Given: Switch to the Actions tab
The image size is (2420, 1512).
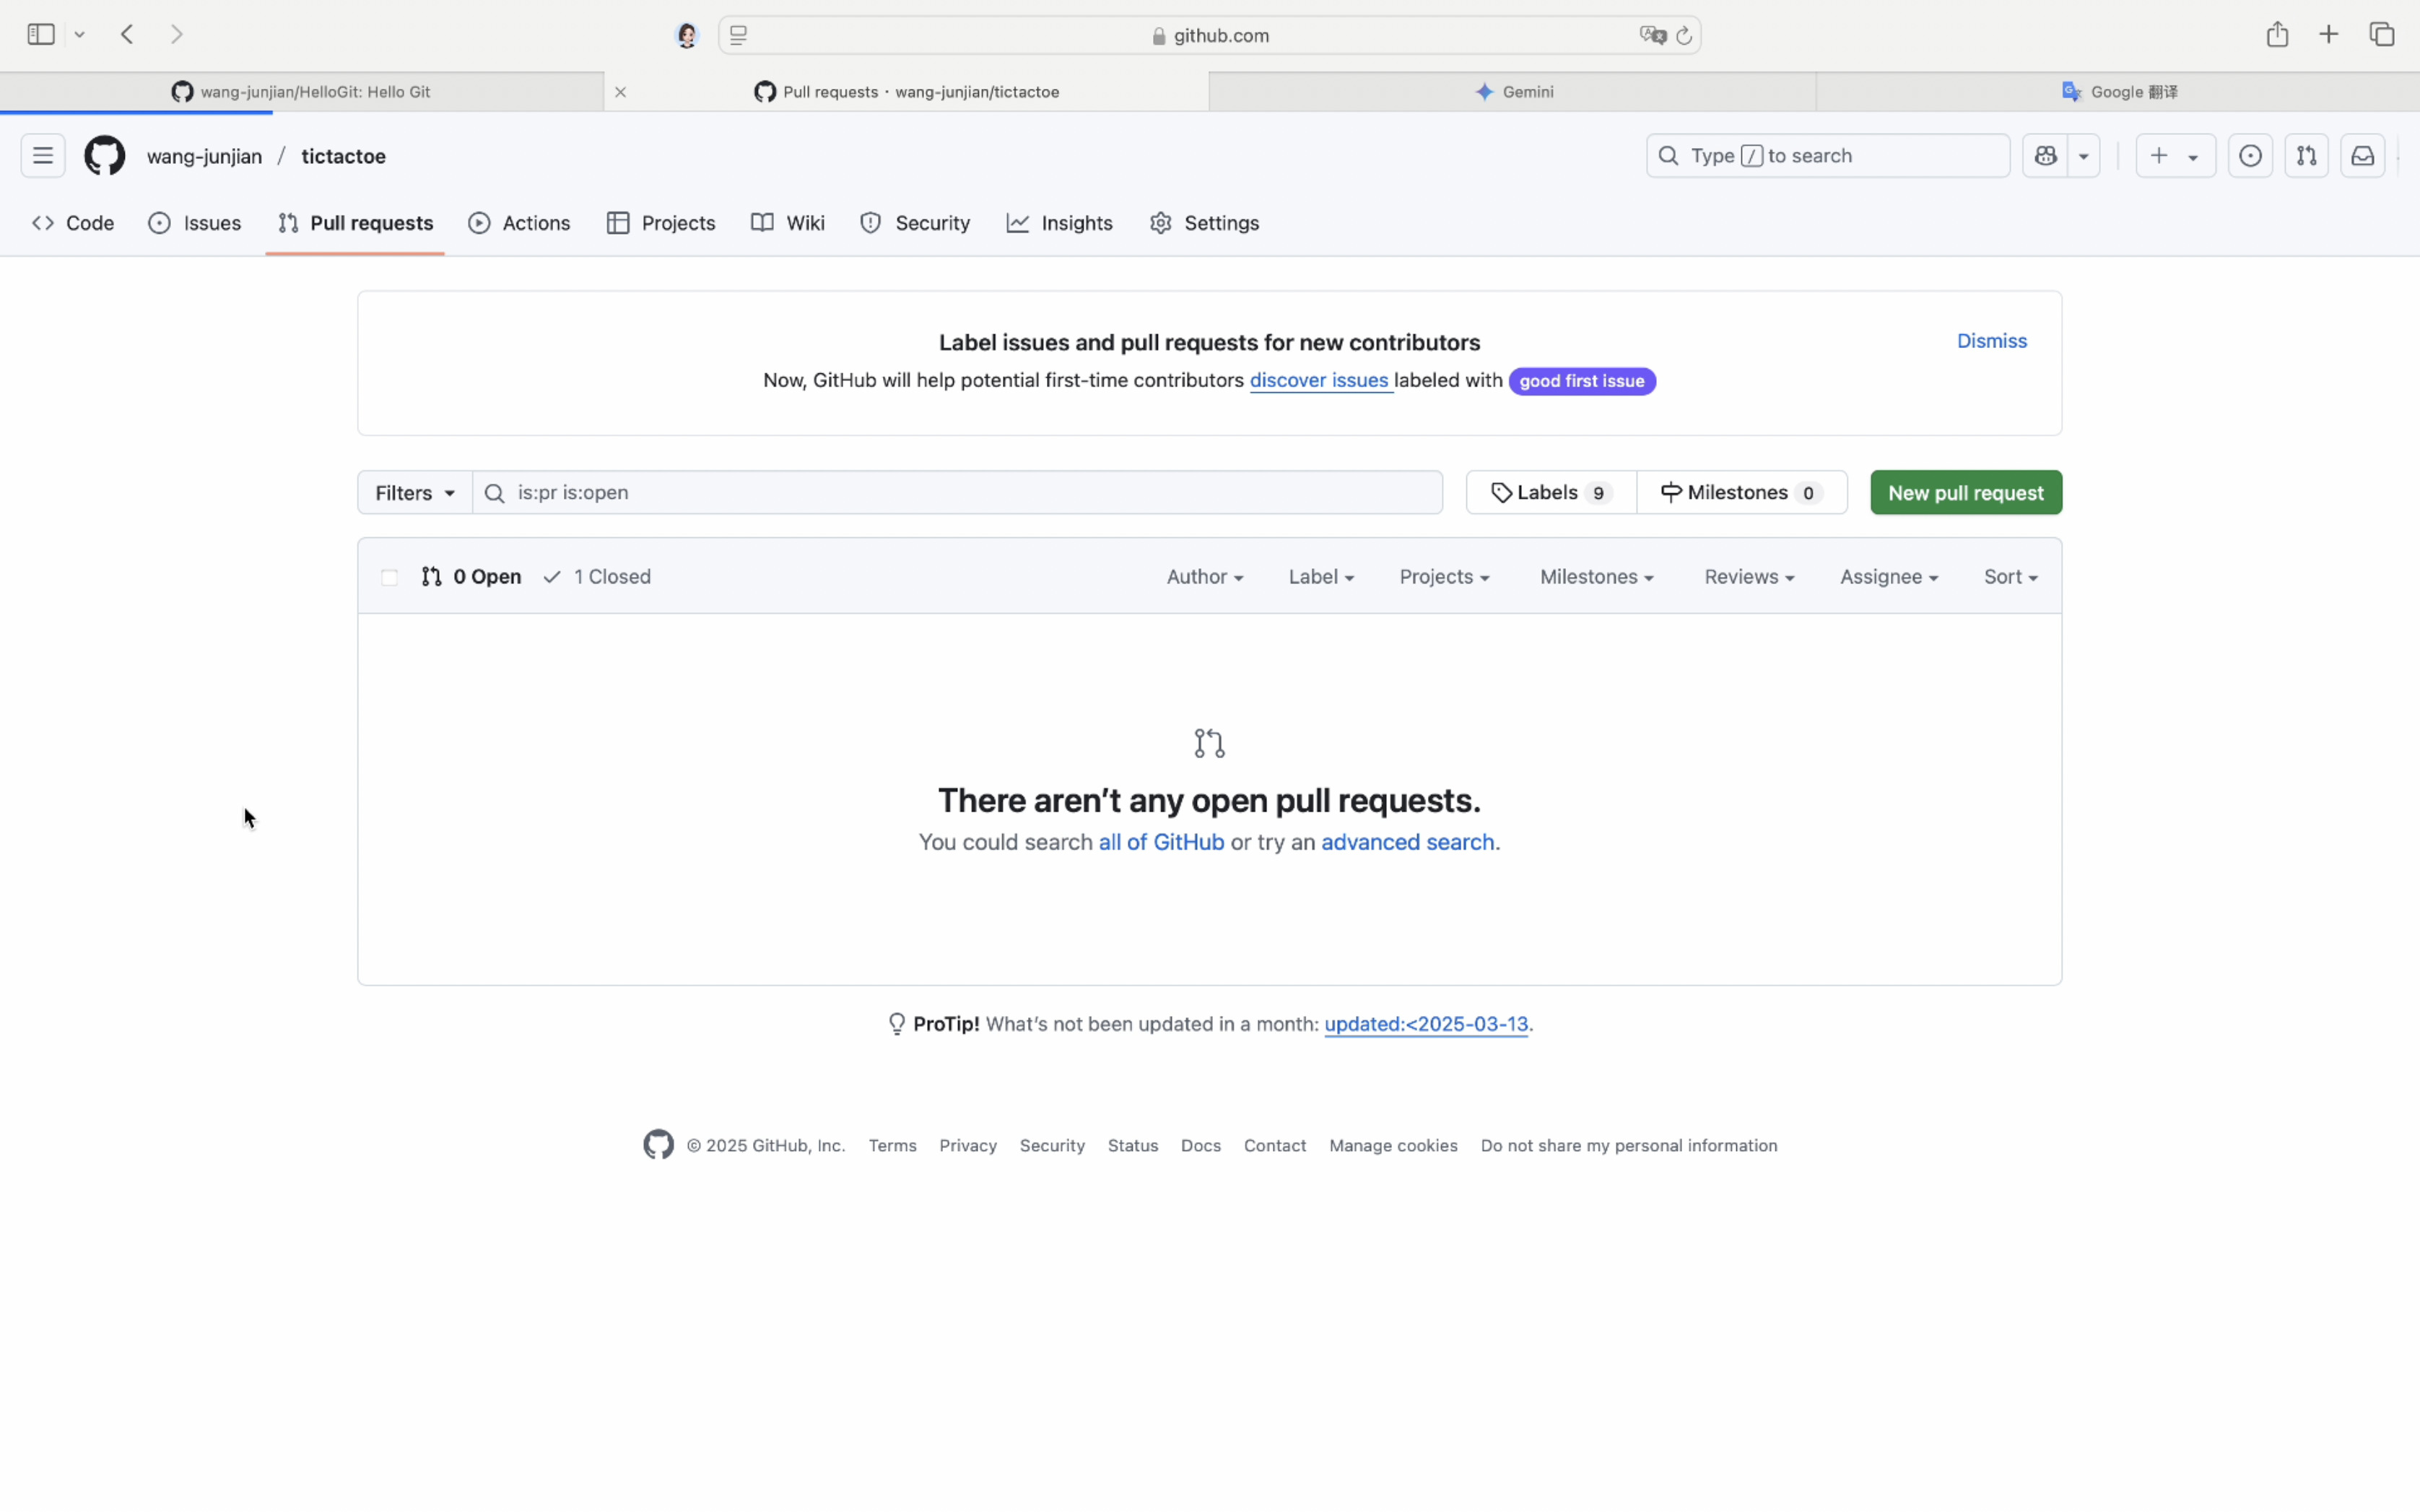Looking at the screenshot, I should (x=520, y=223).
